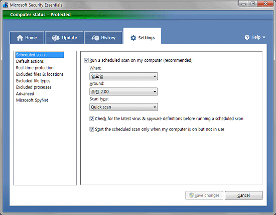Select Scheduled scan in settings list

point(40,55)
